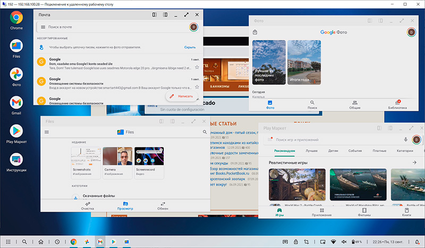425x248 pixels.
Task: Open the Gmail hamburger menu in Почта
Action: point(42,27)
